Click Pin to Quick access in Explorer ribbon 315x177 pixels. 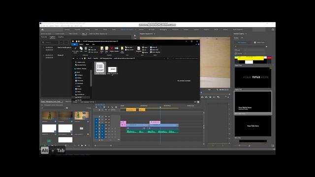[x=75, y=49]
